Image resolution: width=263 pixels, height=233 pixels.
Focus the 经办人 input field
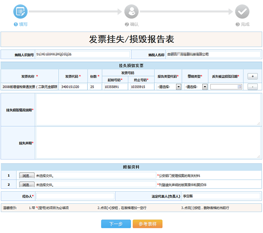[75, 196]
